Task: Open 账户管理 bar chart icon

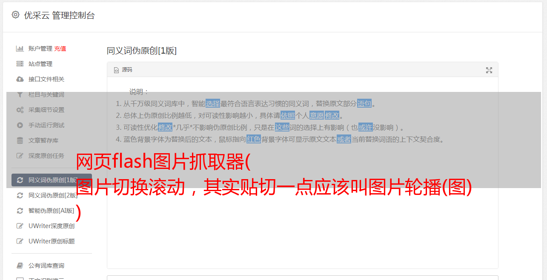Action: click(x=20, y=49)
